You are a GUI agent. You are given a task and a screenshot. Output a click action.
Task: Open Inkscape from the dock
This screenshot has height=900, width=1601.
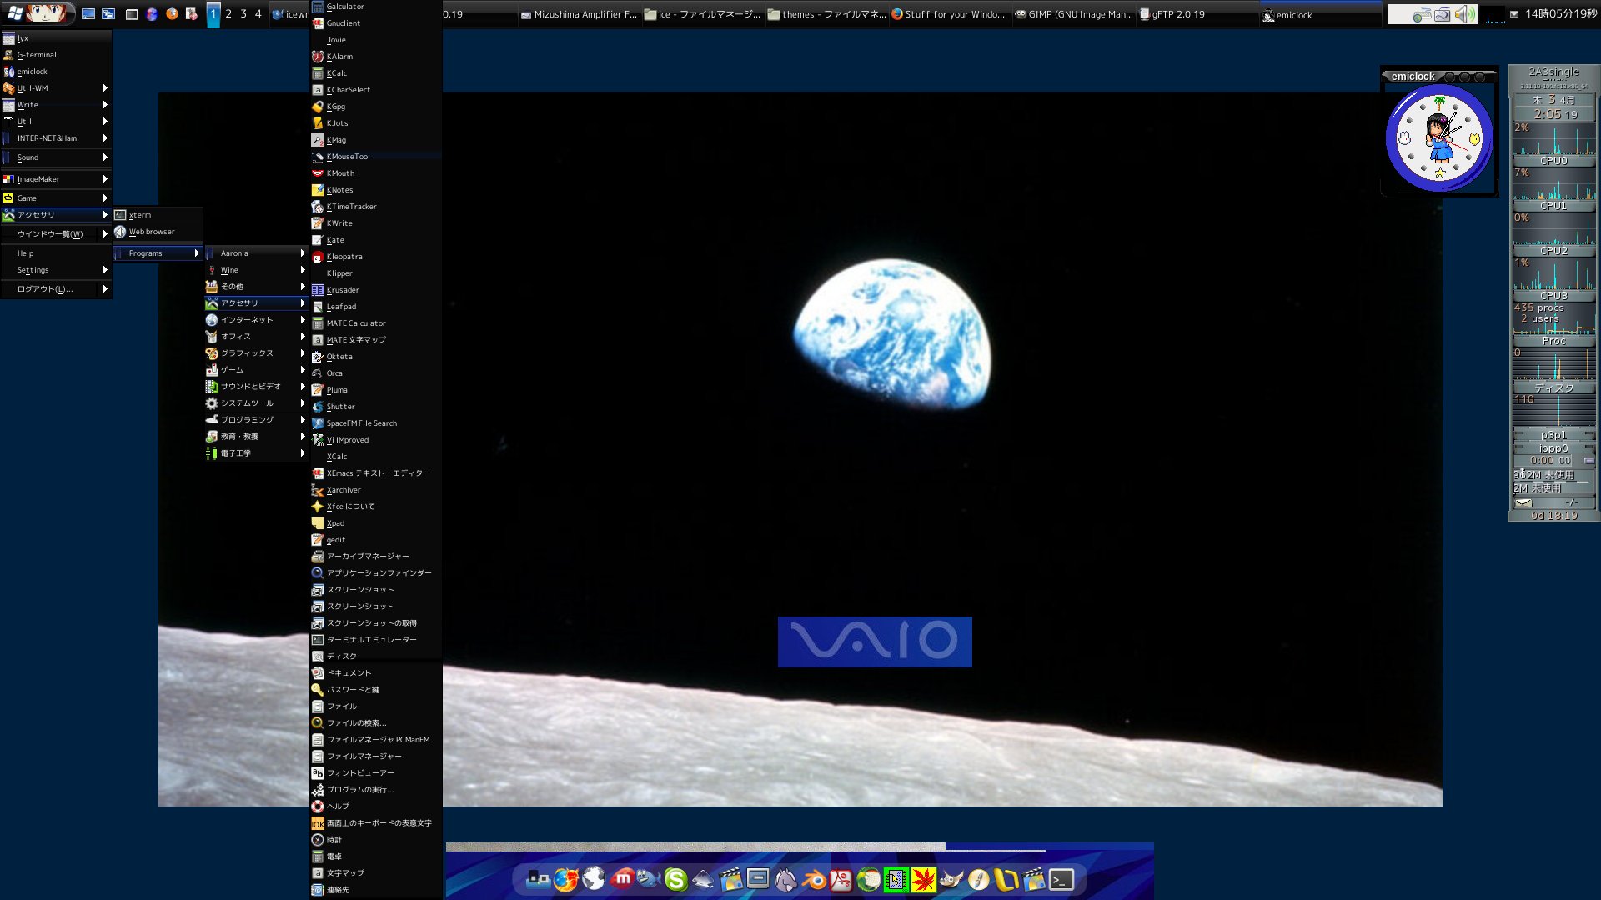703,879
